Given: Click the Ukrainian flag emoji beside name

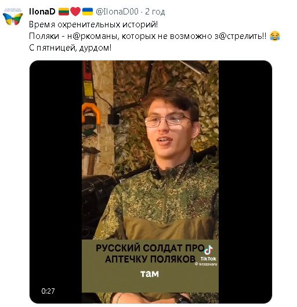Looking at the screenshot, I should (88, 12).
